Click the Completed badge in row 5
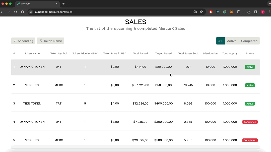The height and width of the screenshot is (152, 271). (x=250, y=140)
